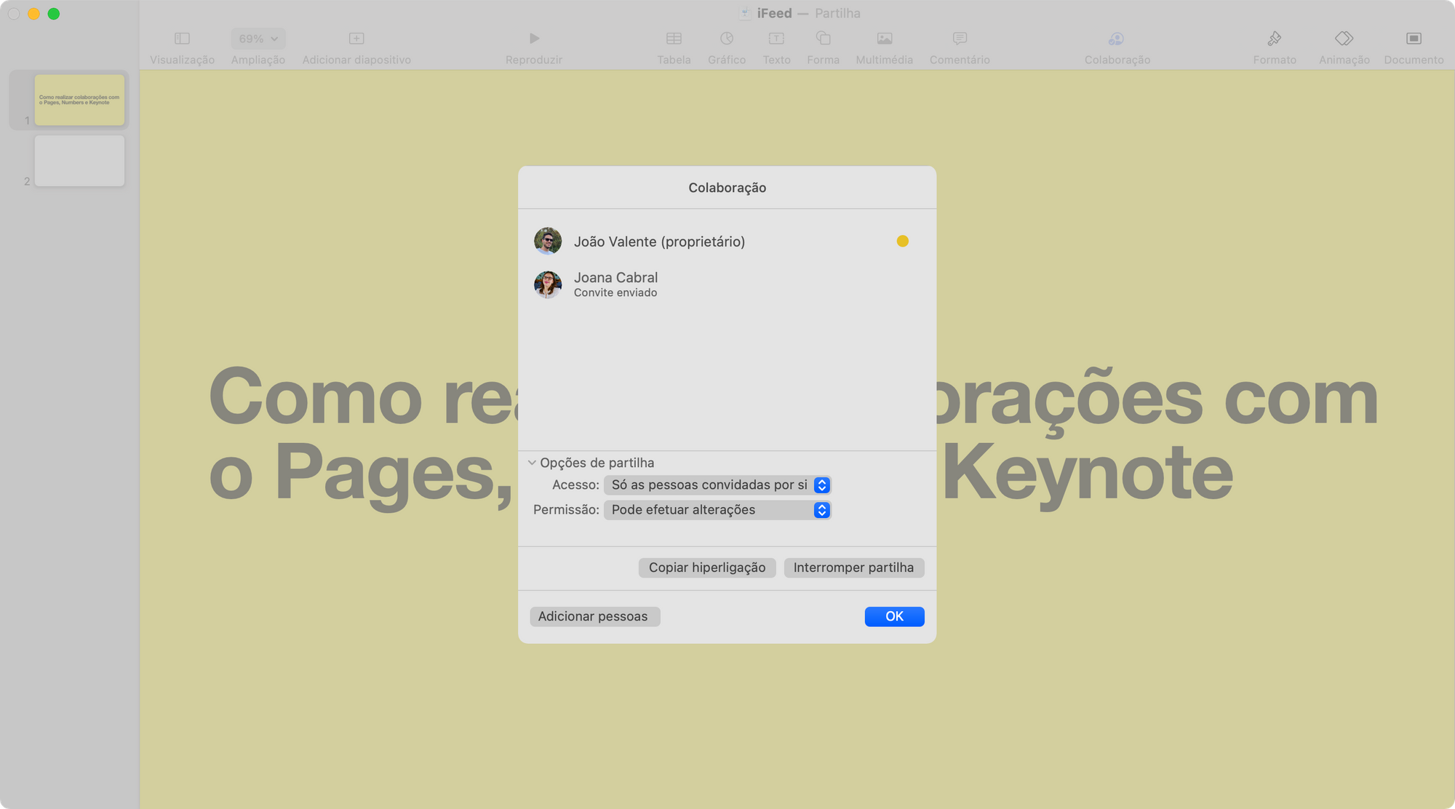Select blank slide 2 thumbnail

coord(79,161)
